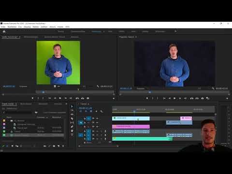
Task: Switch to the Zusammenstellen workspace
Action: click(x=78, y=31)
